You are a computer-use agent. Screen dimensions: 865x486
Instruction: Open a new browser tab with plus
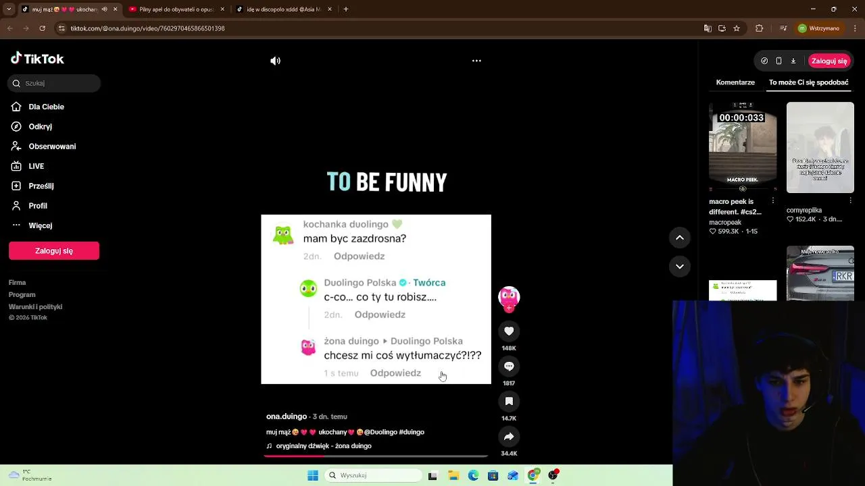pos(346,9)
